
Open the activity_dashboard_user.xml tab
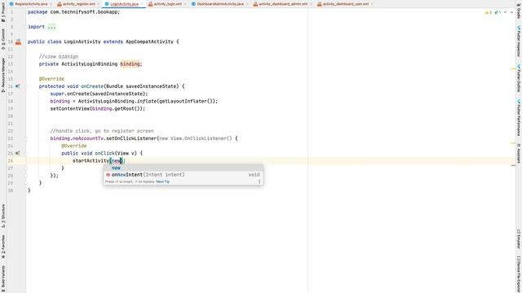(346, 4)
